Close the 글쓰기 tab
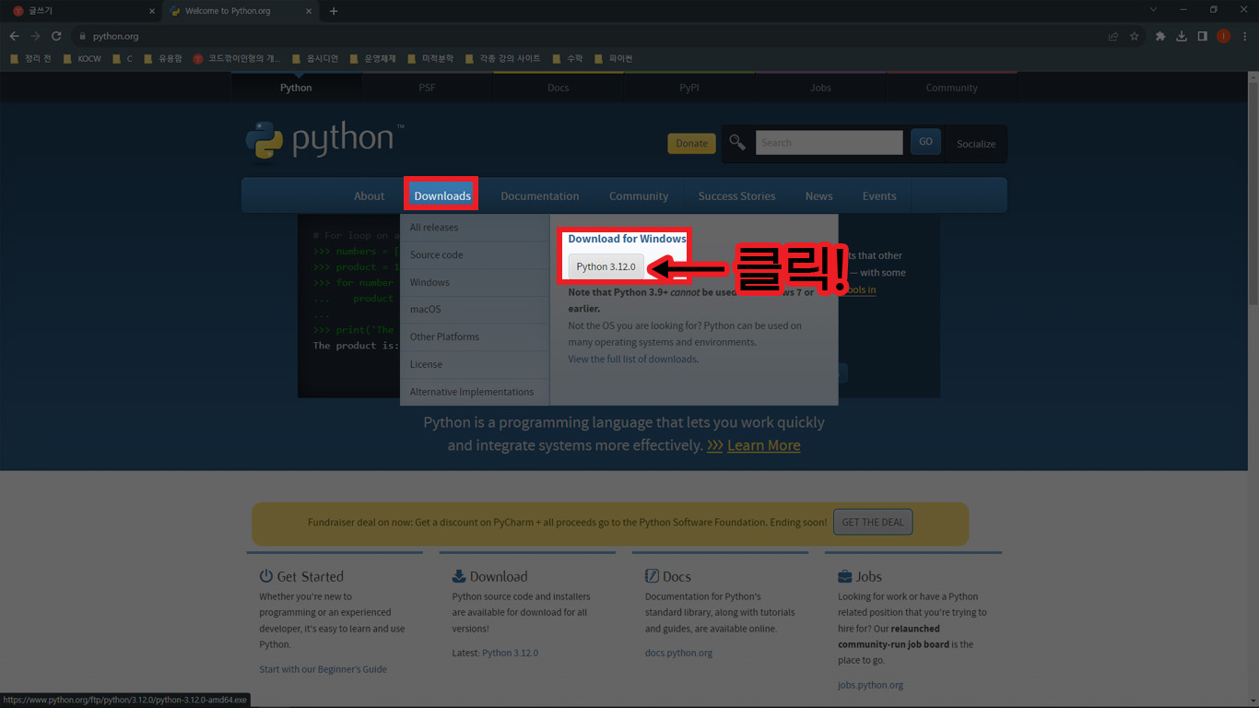1259x708 pixels. (x=152, y=11)
